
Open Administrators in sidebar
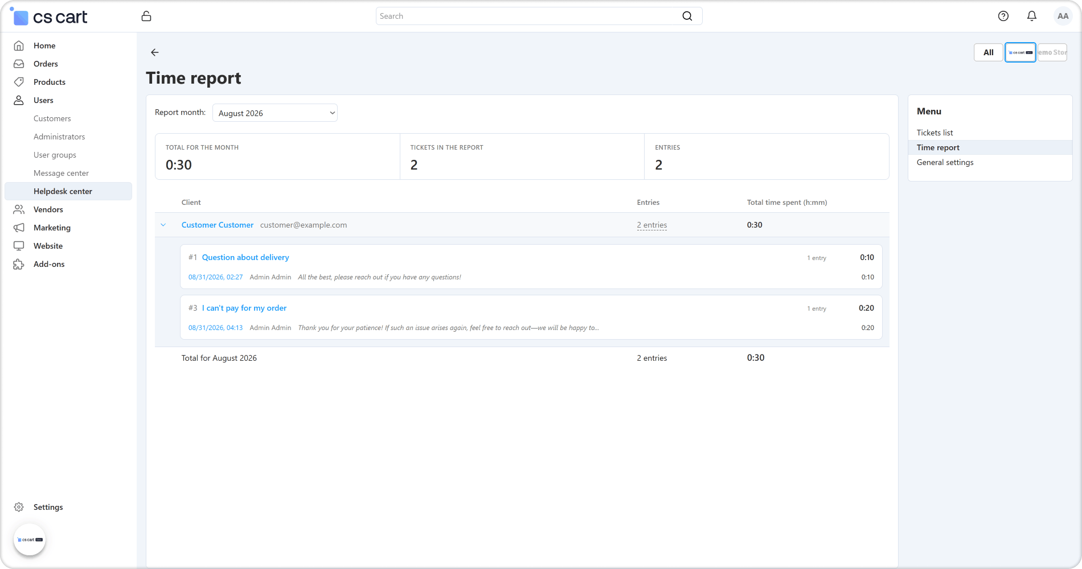coord(59,137)
